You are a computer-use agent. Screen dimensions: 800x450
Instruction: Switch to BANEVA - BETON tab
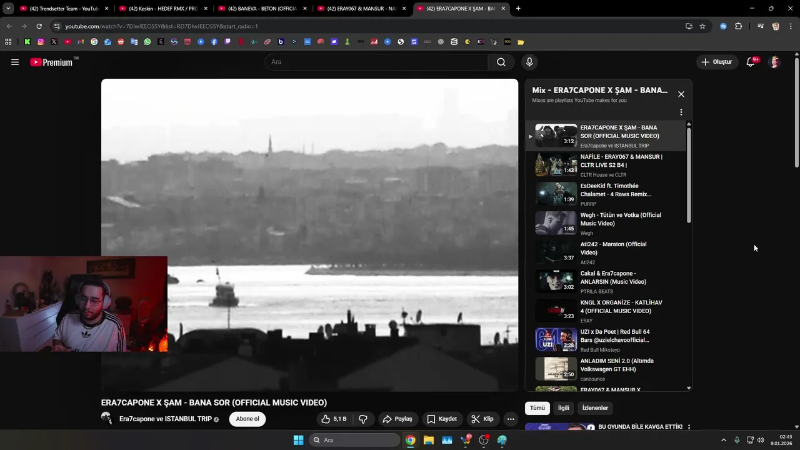click(262, 9)
